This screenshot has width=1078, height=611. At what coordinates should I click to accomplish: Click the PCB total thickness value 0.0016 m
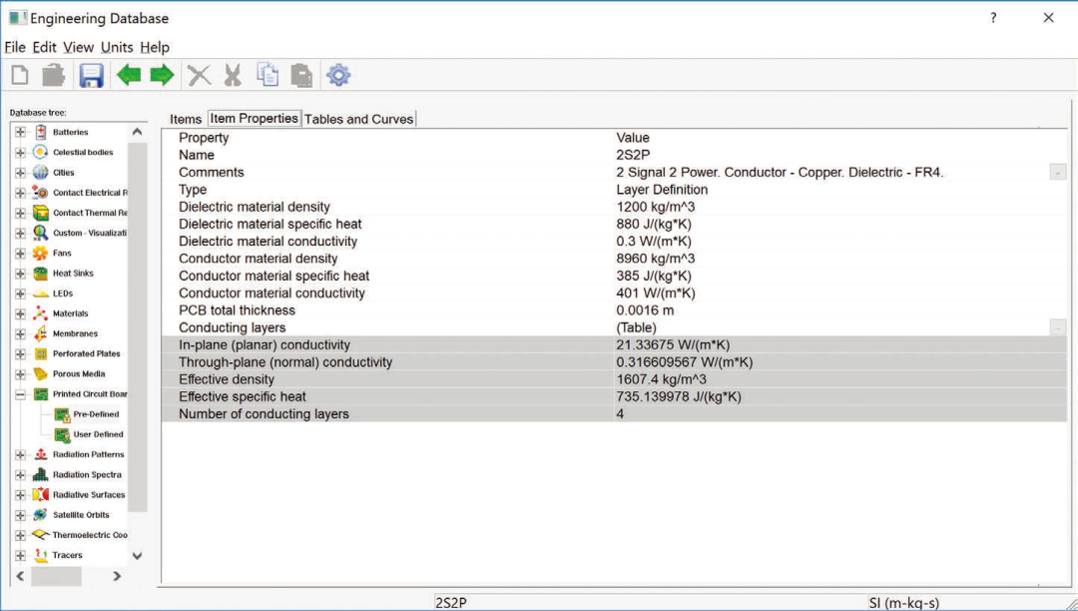(x=645, y=310)
